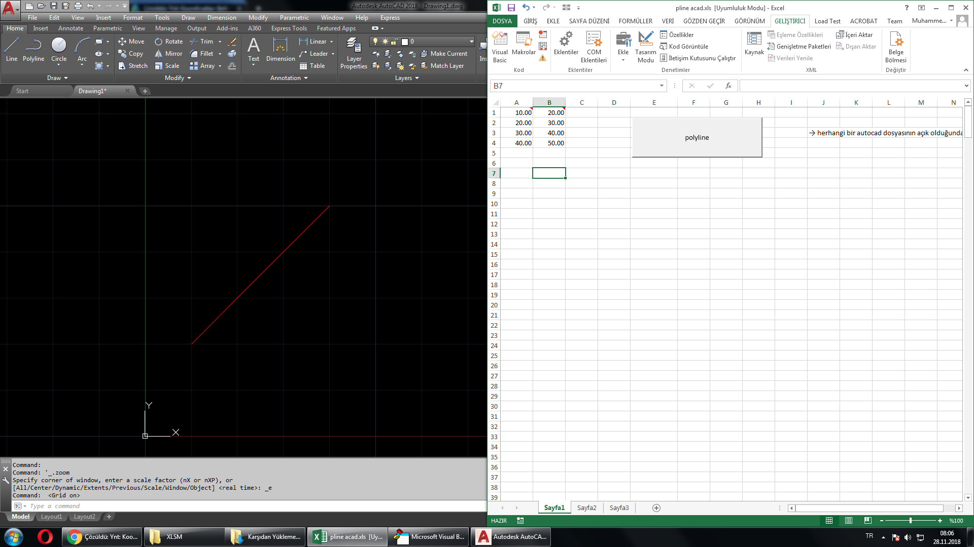Open the Name Box dropdown arrow
The width and height of the screenshot is (974, 547).
[x=662, y=86]
